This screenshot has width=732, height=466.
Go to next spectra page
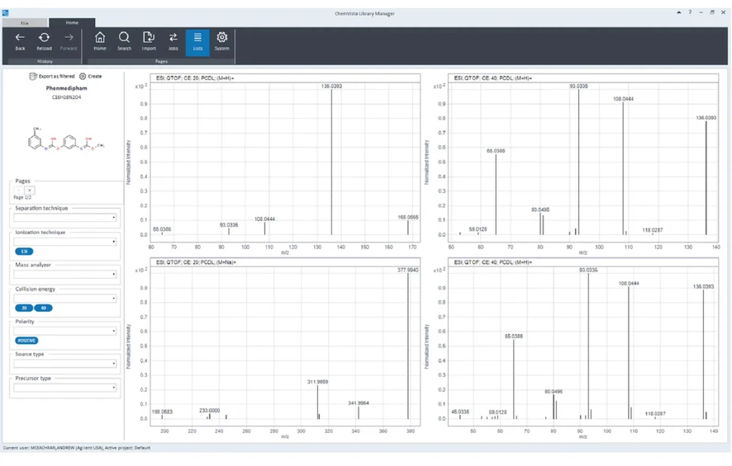click(x=30, y=191)
